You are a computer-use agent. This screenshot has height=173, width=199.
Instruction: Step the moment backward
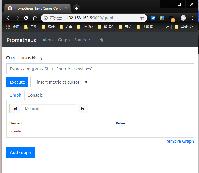pos(15,109)
